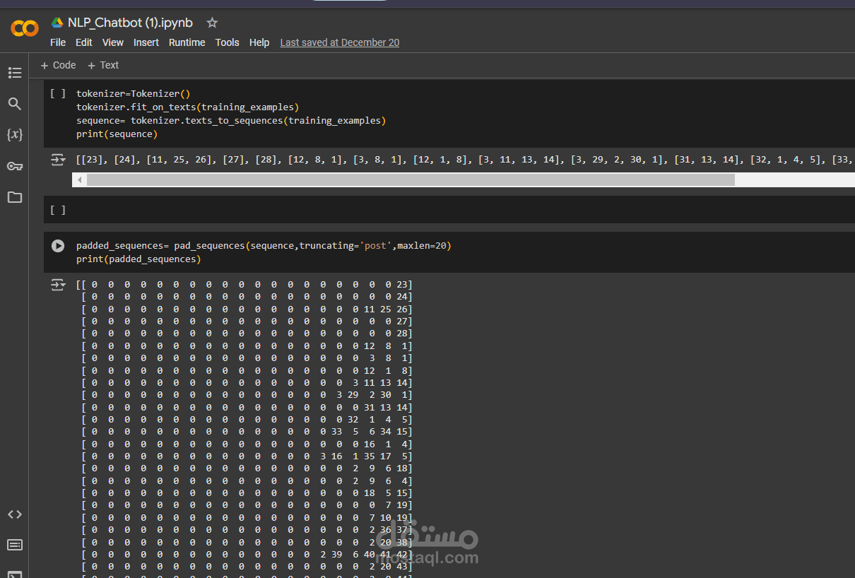Open the Help menu
The height and width of the screenshot is (578, 855).
coord(259,42)
